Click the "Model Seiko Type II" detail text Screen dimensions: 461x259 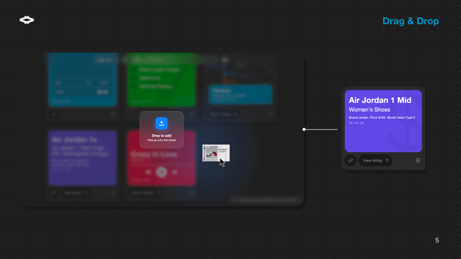click(401, 118)
